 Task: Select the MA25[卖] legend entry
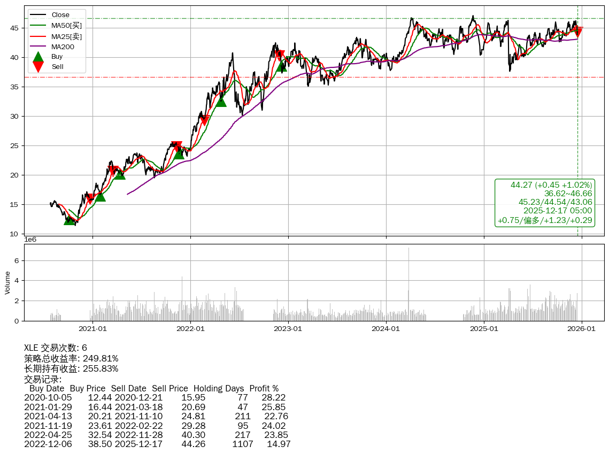[66, 36]
